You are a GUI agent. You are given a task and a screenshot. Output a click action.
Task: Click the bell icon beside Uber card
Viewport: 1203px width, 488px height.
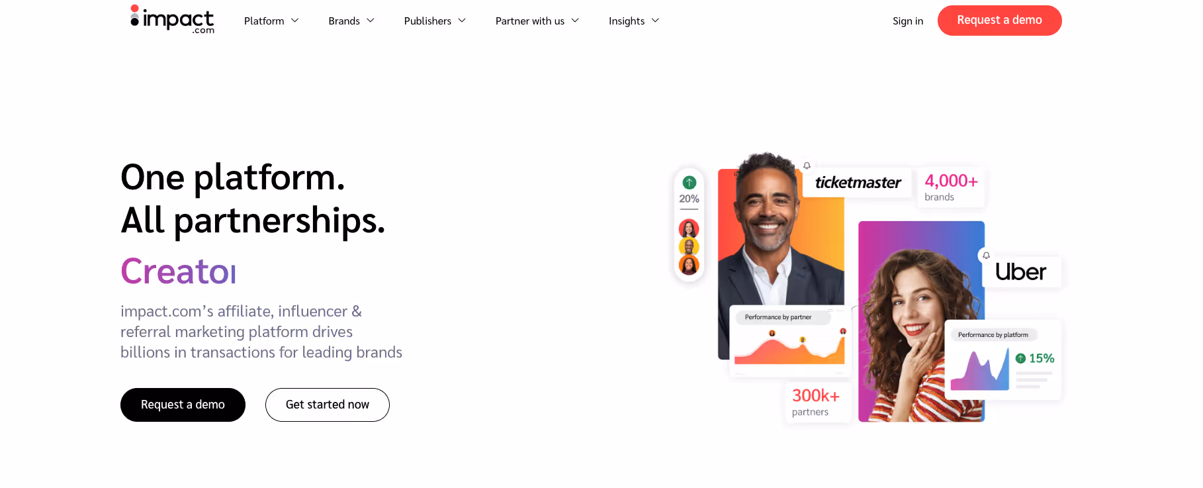click(x=986, y=256)
